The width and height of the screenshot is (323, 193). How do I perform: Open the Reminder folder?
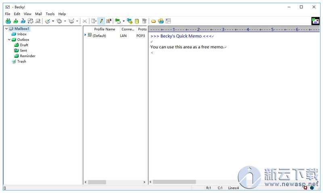[x=27, y=56]
